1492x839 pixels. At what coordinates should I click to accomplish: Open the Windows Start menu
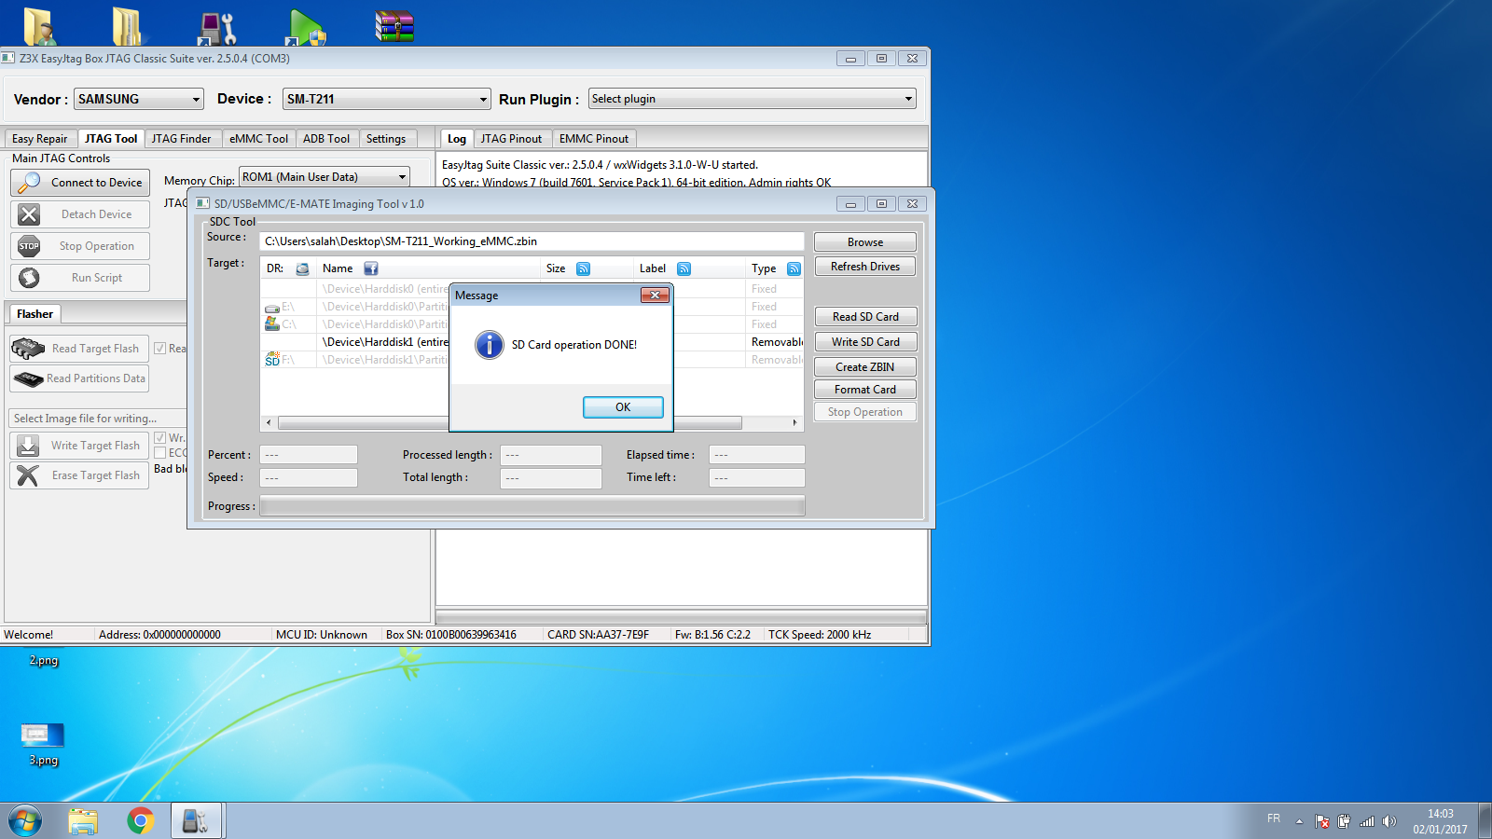click(25, 820)
